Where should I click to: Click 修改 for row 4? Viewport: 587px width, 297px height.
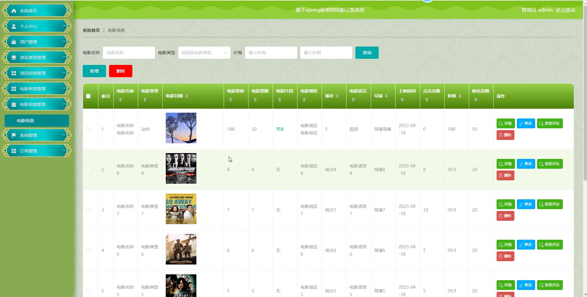point(526,245)
